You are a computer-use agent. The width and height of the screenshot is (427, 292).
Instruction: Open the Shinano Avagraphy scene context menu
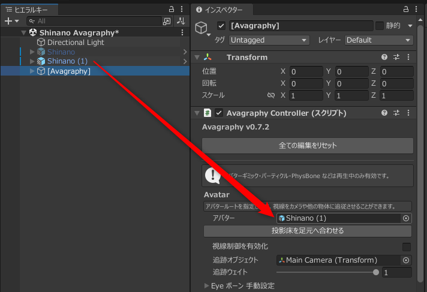pyautogui.click(x=182, y=33)
